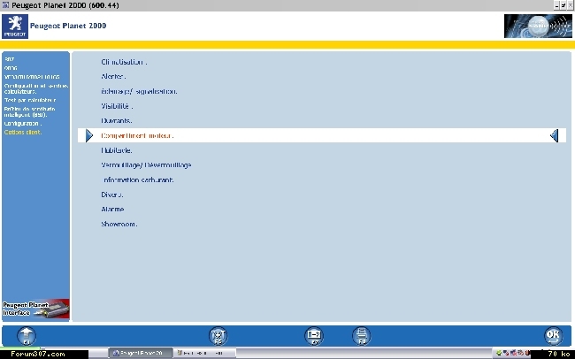This screenshot has width=575, height=359.
Task: Open the Options client sidebar entry
Action: (23, 133)
